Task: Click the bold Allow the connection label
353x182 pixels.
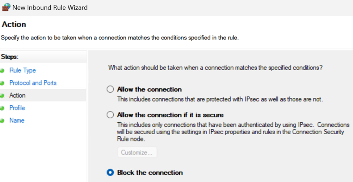Action: (x=149, y=89)
